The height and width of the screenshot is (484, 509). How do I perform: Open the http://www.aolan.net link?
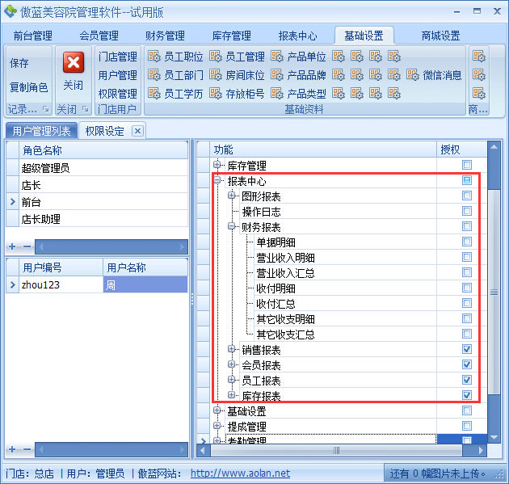240,473
